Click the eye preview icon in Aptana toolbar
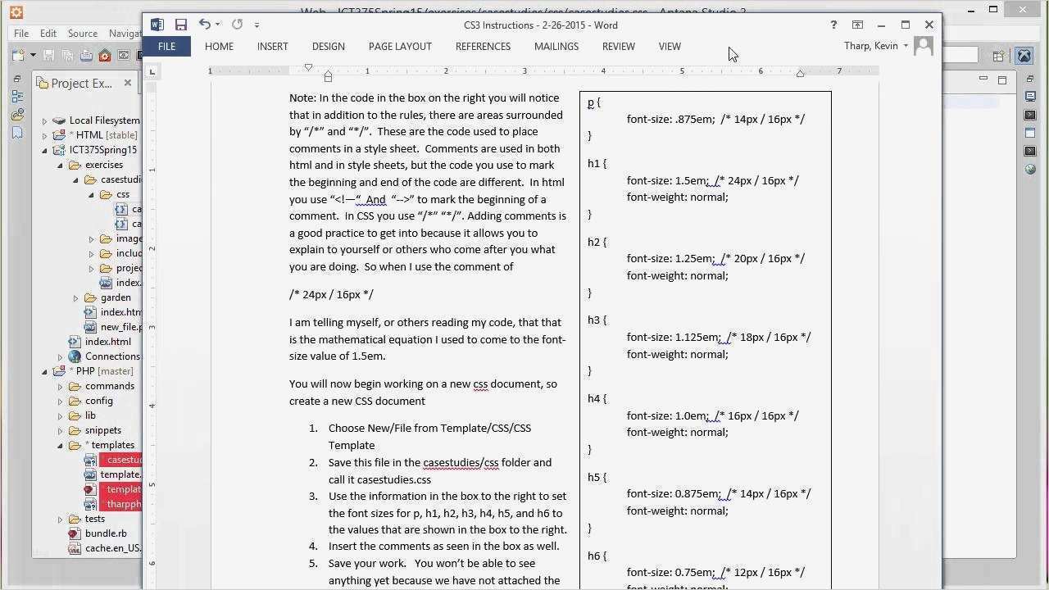 (x=124, y=56)
